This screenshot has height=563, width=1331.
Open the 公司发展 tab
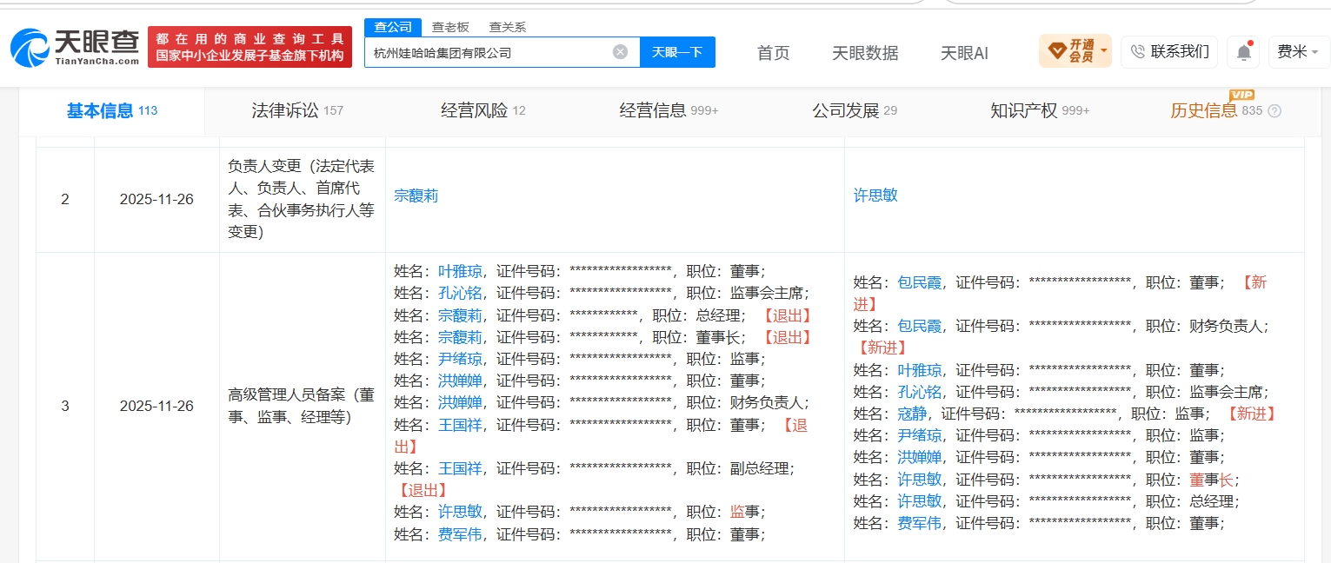[855, 110]
